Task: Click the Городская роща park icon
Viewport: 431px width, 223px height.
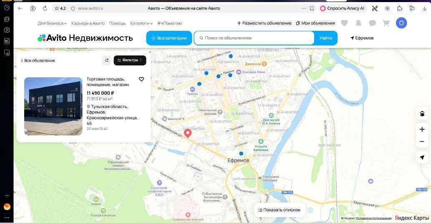Action: (x=103, y=210)
